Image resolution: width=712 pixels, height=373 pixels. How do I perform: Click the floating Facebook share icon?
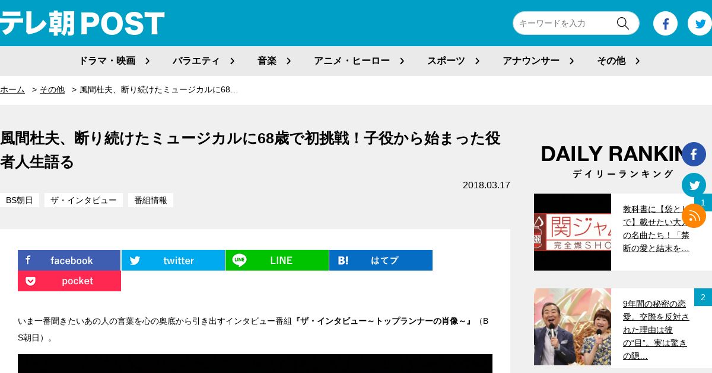coord(694,154)
